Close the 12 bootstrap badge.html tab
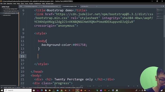 [x=40, y=6]
